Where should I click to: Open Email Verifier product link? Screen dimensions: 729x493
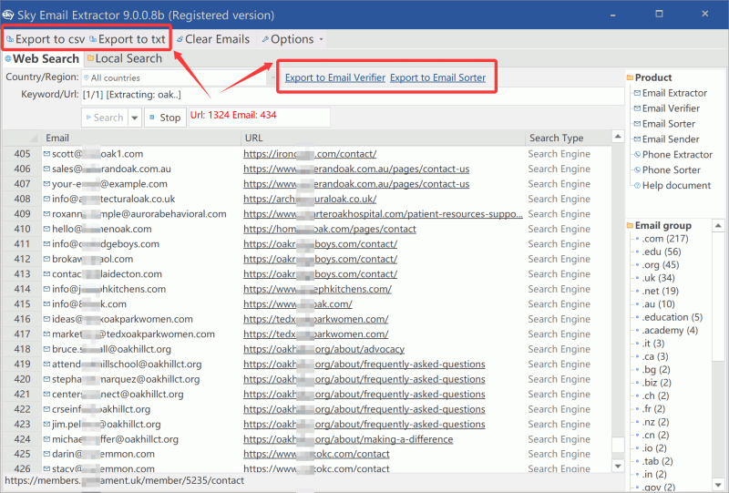point(671,108)
